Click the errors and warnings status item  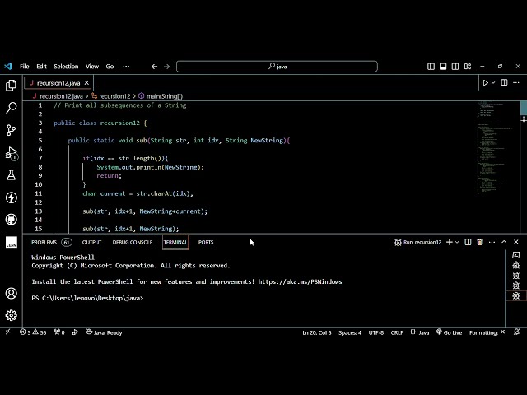click(33, 332)
